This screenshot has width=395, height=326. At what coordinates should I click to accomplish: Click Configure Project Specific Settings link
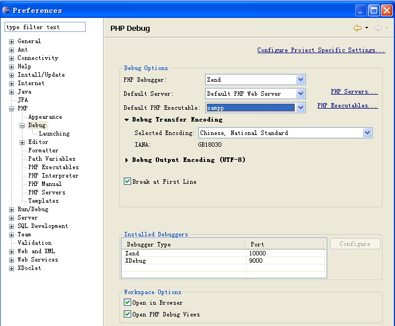(x=321, y=50)
